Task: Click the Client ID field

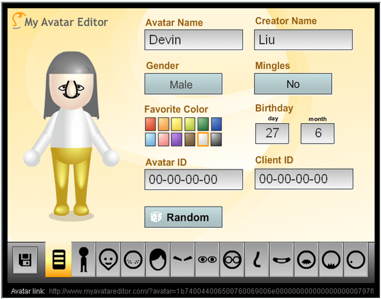Action: click(304, 179)
